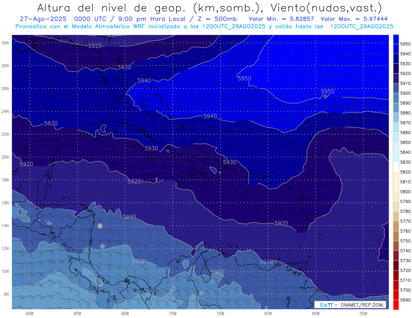Click the small closed contour circle near 59W
Screen dimensions: 412x318
pyautogui.click(x=325, y=96)
